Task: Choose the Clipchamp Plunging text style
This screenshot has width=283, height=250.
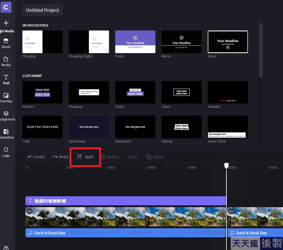Action: [x=89, y=92]
